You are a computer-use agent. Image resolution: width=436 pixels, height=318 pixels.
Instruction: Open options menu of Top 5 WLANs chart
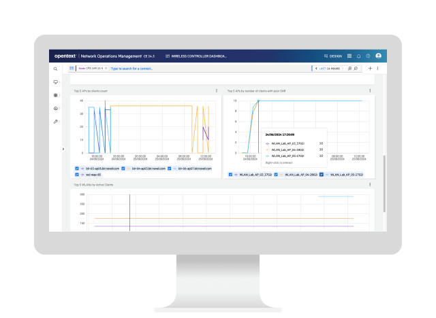tap(370, 184)
